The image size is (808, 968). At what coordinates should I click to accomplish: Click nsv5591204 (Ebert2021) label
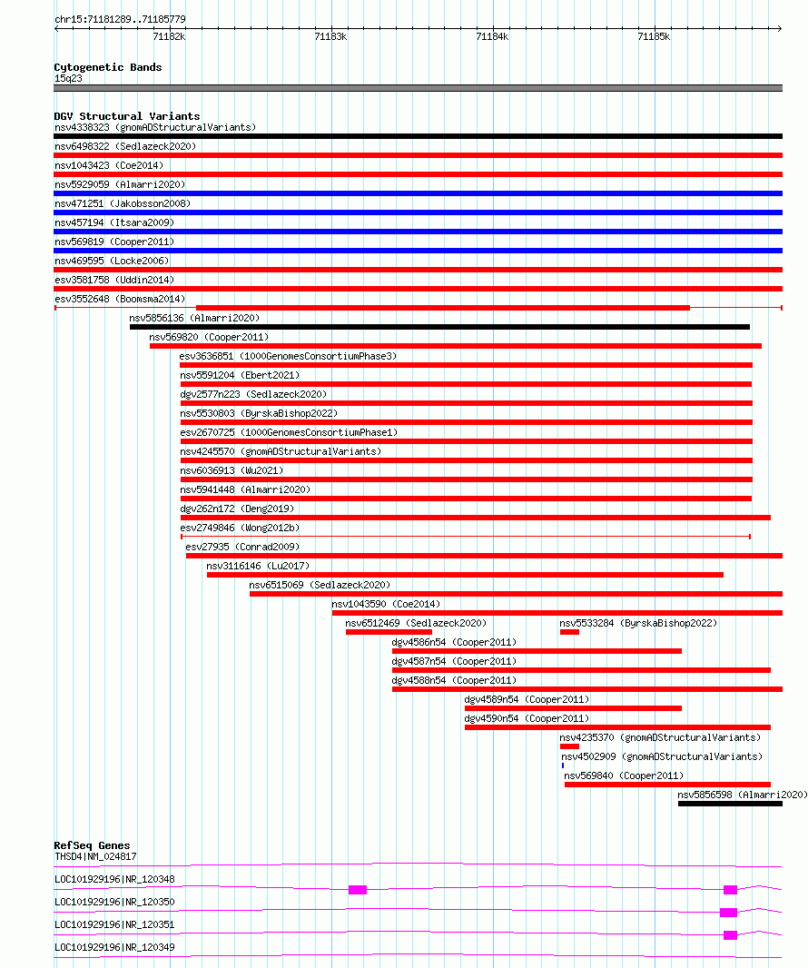coord(240,376)
